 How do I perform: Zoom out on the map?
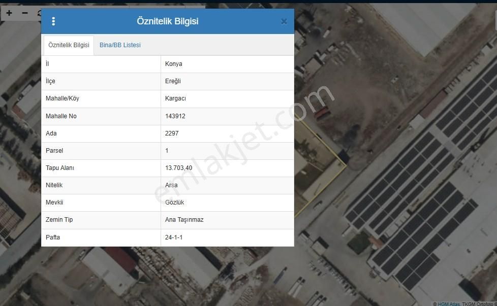(x=24, y=13)
